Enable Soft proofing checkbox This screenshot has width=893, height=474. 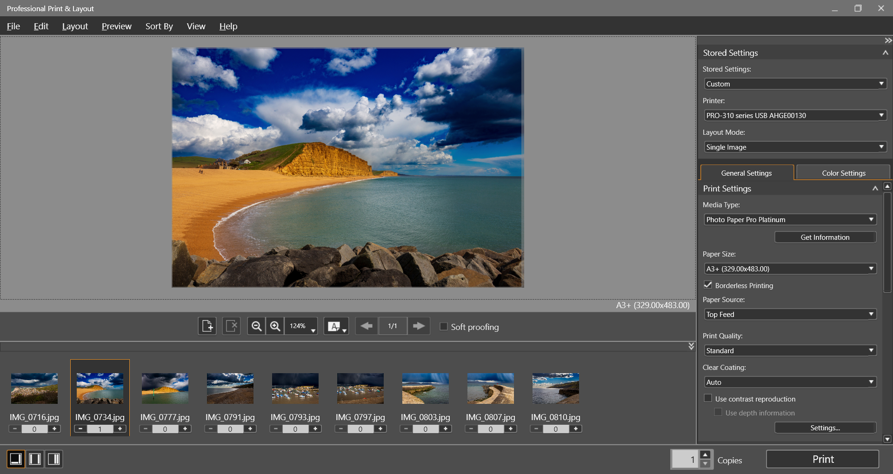click(444, 327)
